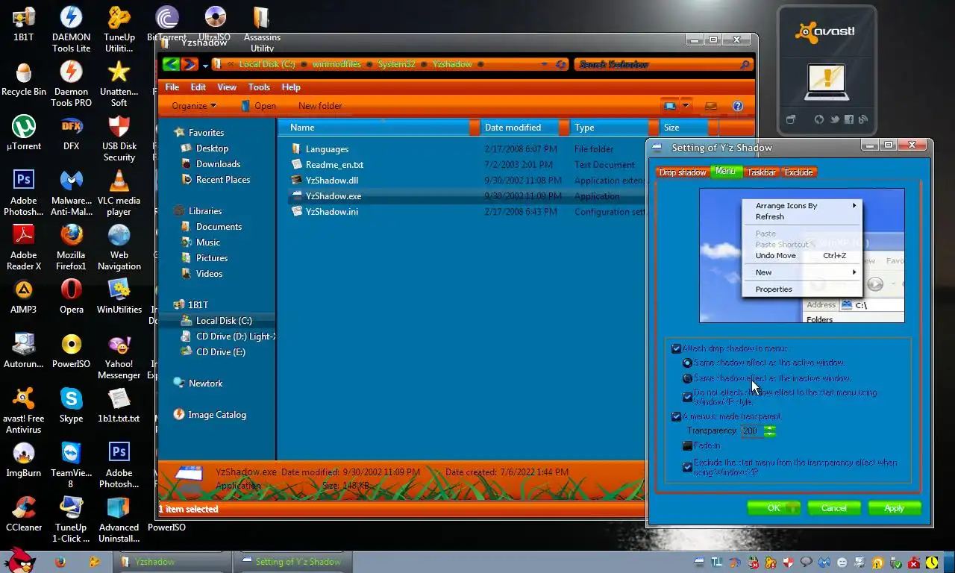The height and width of the screenshot is (573, 955).
Task: Launch Adobe Reader X shortcut
Action: coord(24,248)
